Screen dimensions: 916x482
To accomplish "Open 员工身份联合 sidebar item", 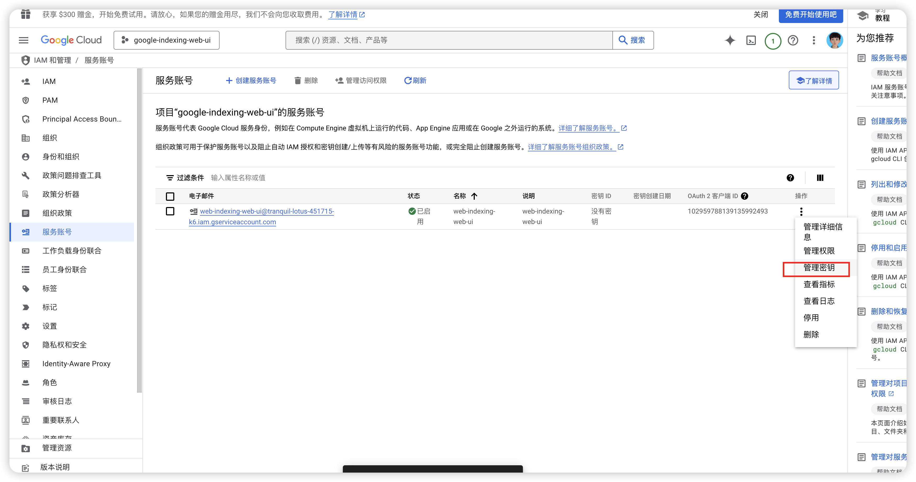I will tap(72, 269).
